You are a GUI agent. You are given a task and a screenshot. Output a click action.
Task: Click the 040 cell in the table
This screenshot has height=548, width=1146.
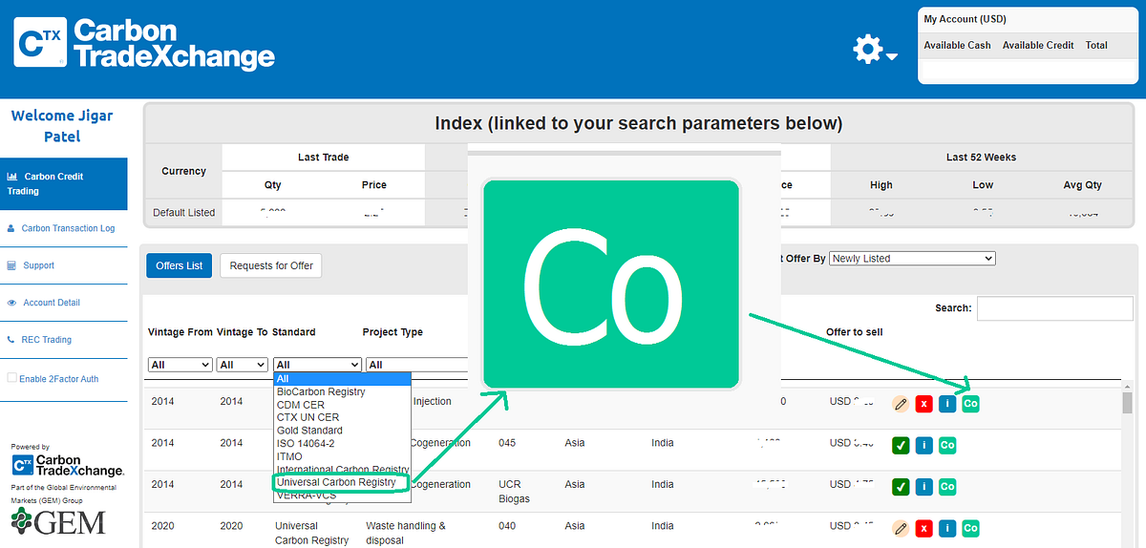pyautogui.click(x=507, y=526)
